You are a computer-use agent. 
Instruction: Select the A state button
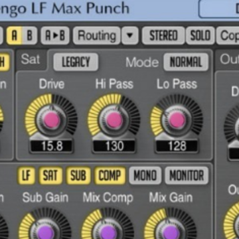click(14, 35)
